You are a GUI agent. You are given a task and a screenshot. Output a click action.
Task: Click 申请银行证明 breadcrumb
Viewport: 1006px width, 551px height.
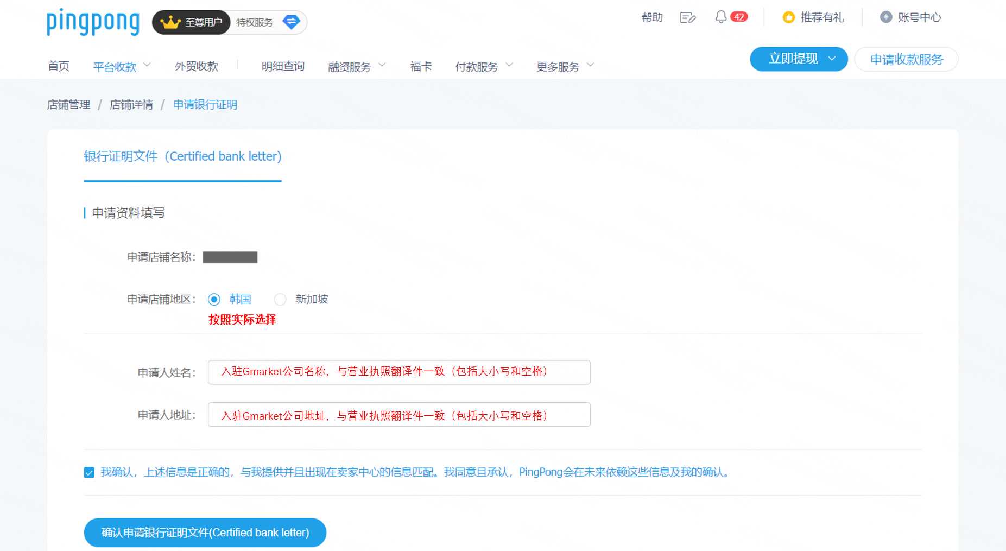click(x=205, y=105)
